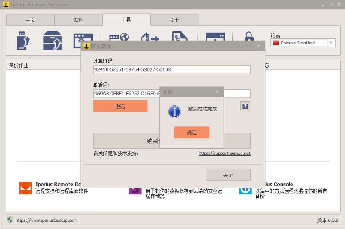Switch to the 主页 tab
This screenshot has width=345, height=229.
(x=30, y=20)
